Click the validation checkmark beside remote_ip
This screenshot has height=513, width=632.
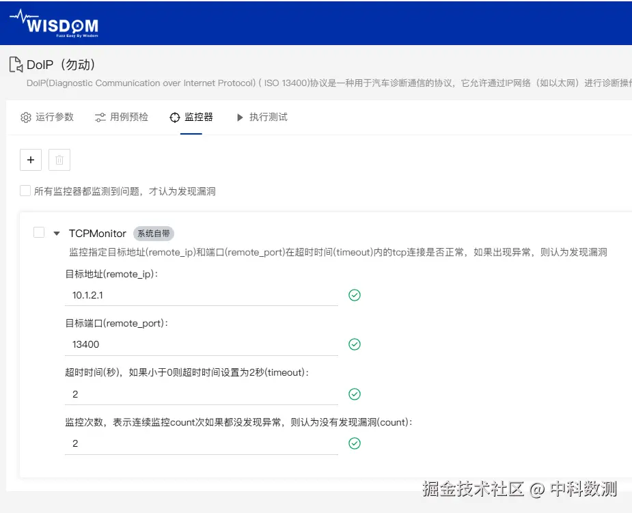tap(355, 295)
